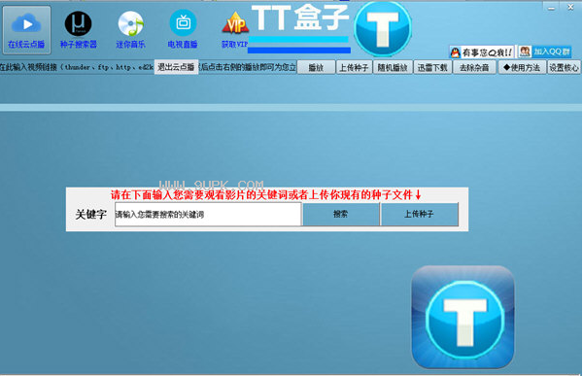Click the 上传种子 button beside 搜索

tap(420, 214)
